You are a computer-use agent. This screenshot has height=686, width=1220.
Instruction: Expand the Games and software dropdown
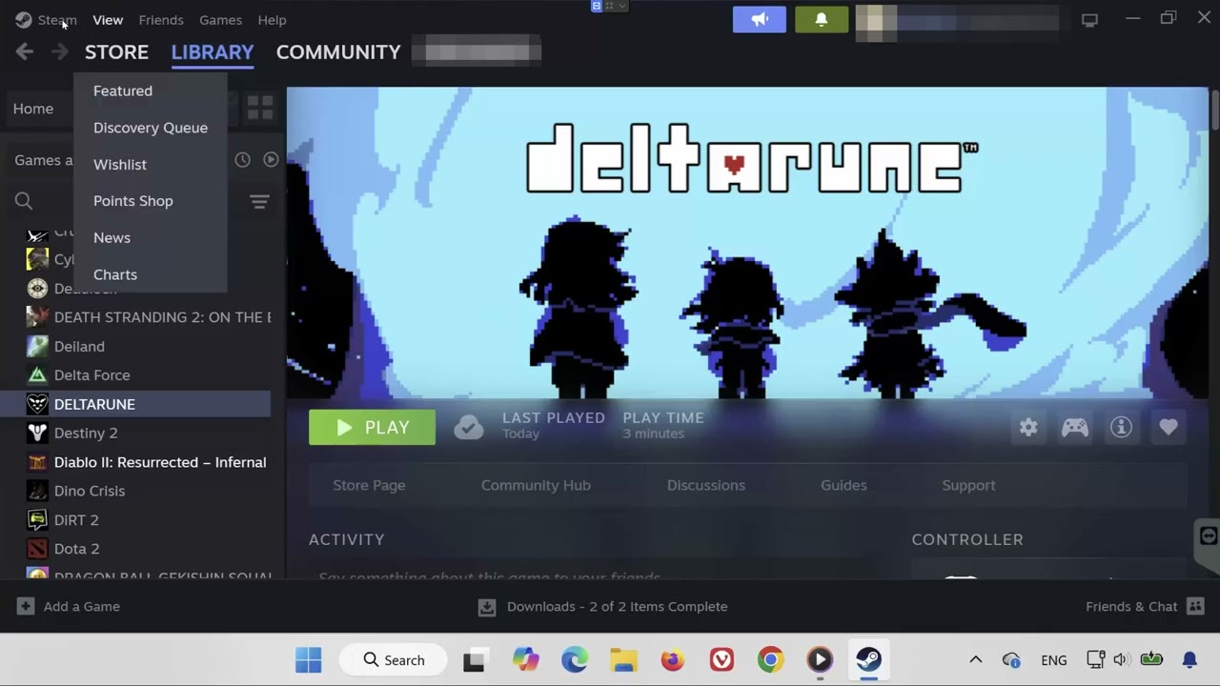click(x=44, y=160)
